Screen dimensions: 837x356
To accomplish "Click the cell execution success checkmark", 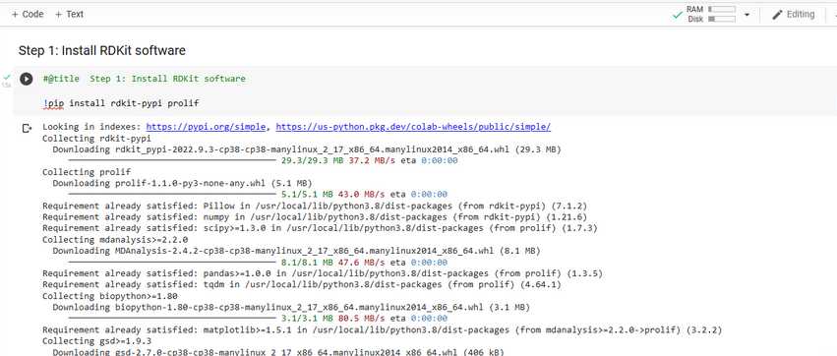I will pyautogui.click(x=7, y=77).
